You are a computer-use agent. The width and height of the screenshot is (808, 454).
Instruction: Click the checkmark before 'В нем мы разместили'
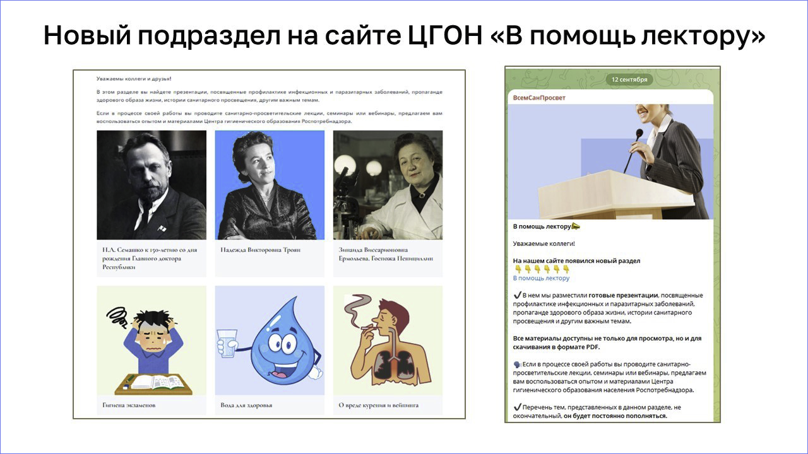(517, 295)
